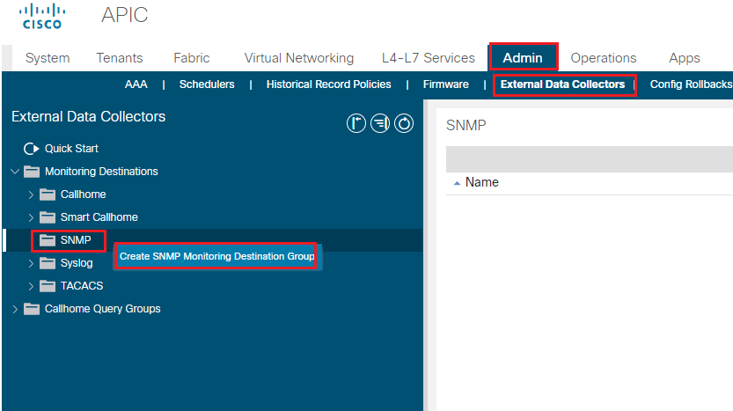733x411 pixels.
Task: Open the Firmware submenu
Action: [x=446, y=84]
